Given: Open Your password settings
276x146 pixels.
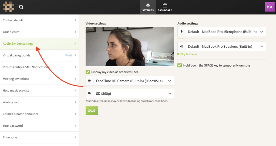Looking at the screenshot, I should [x=39, y=126].
